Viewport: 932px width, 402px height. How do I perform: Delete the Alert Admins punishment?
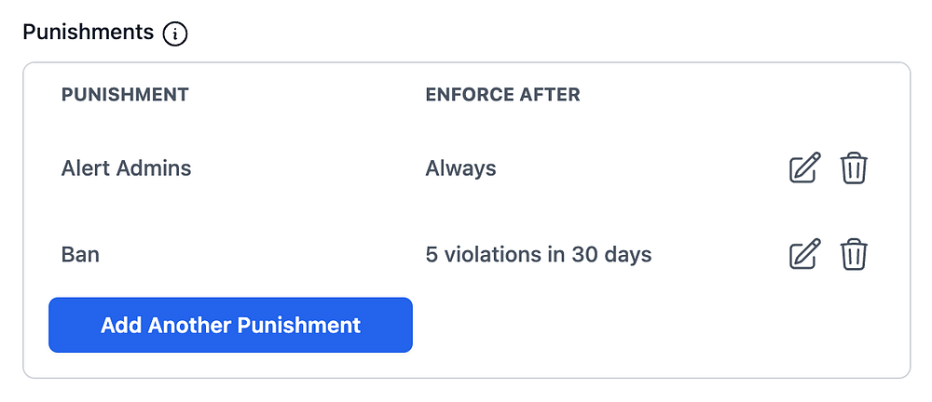[854, 168]
